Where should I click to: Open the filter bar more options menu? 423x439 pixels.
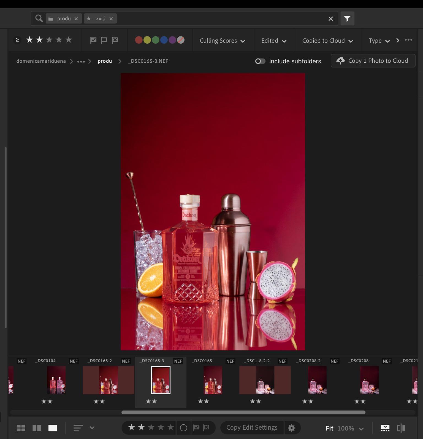point(408,40)
